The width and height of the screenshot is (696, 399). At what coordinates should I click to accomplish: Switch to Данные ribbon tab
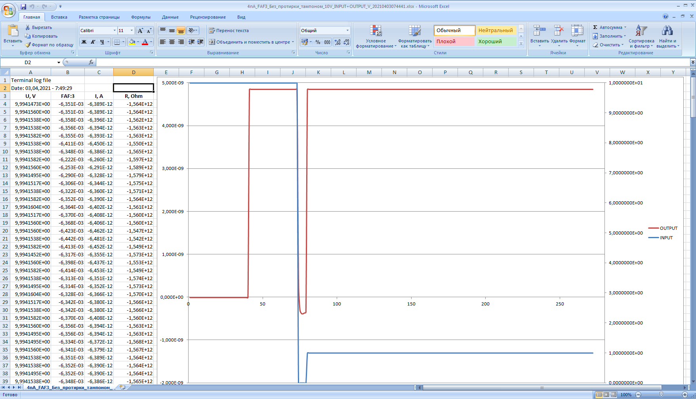pos(170,17)
